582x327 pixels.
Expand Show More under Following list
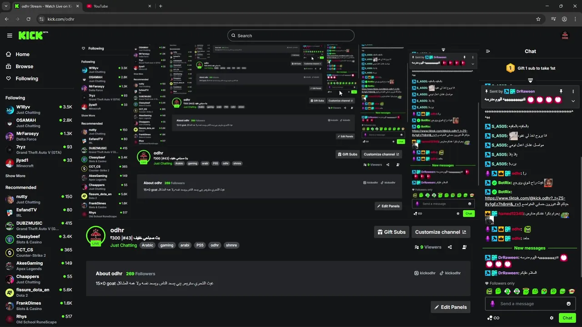[15, 176]
